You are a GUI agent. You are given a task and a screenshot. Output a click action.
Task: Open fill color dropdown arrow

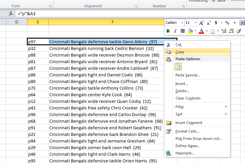point(195,31)
